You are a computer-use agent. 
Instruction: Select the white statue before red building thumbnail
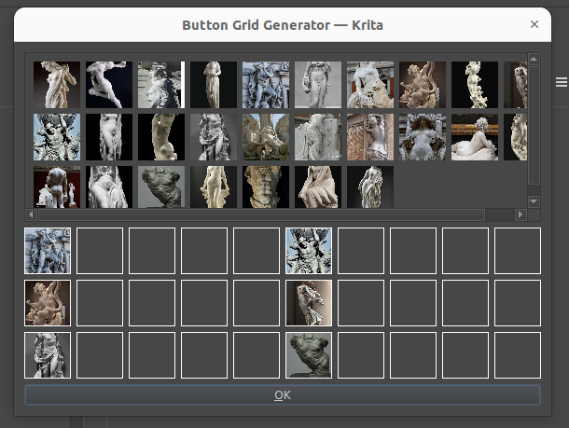point(370,85)
